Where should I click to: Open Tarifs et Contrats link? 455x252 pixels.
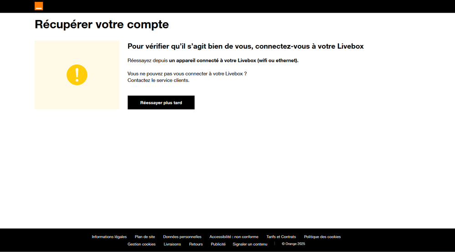281,237
